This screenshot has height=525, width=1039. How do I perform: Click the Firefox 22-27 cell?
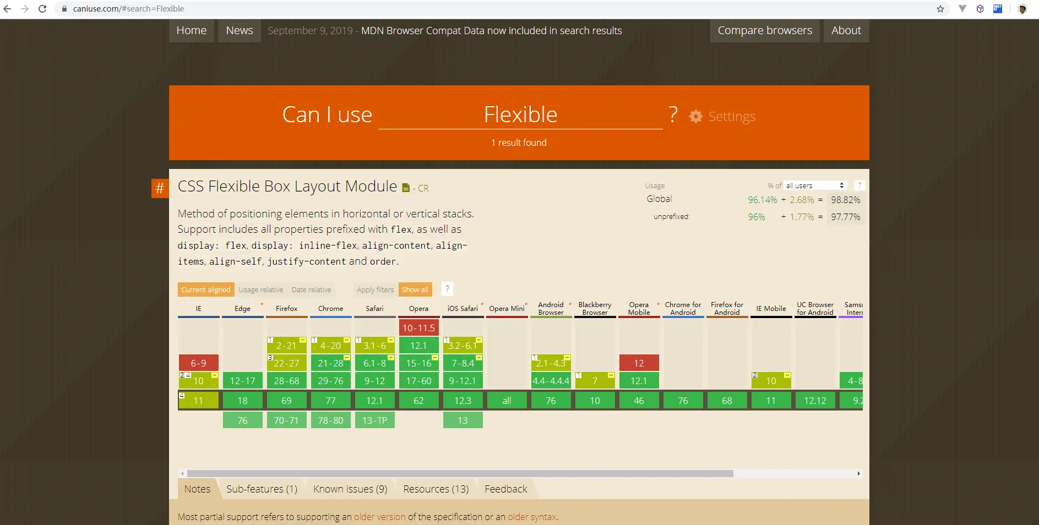tap(287, 363)
